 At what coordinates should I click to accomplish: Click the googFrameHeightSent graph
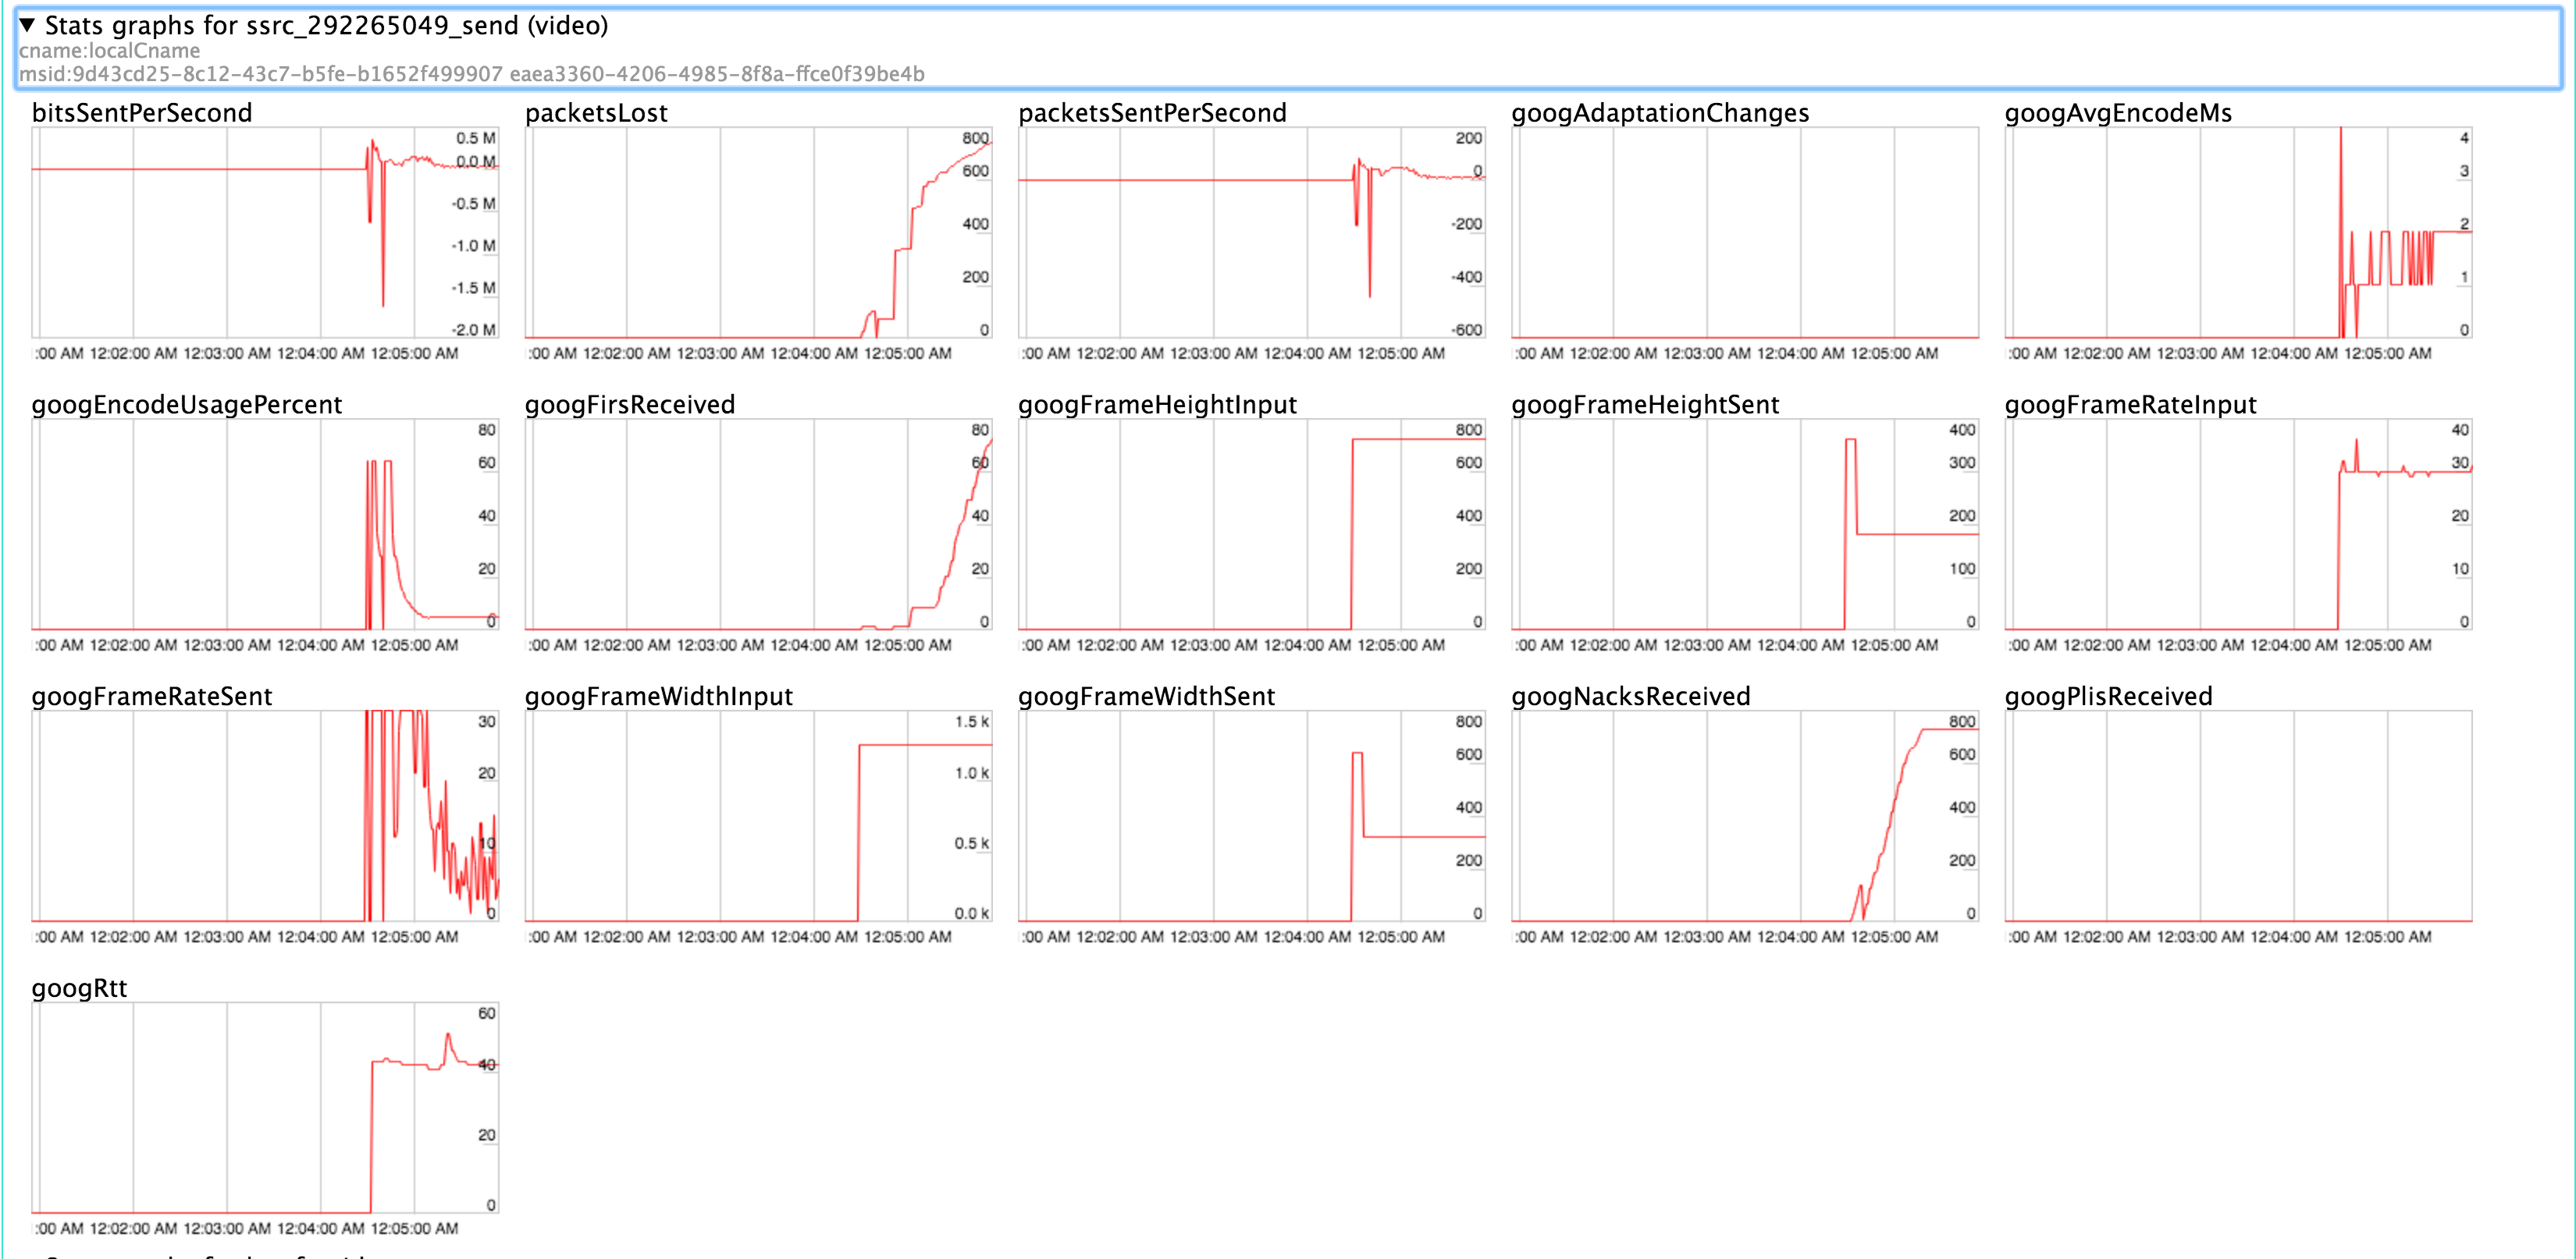coord(1745,524)
